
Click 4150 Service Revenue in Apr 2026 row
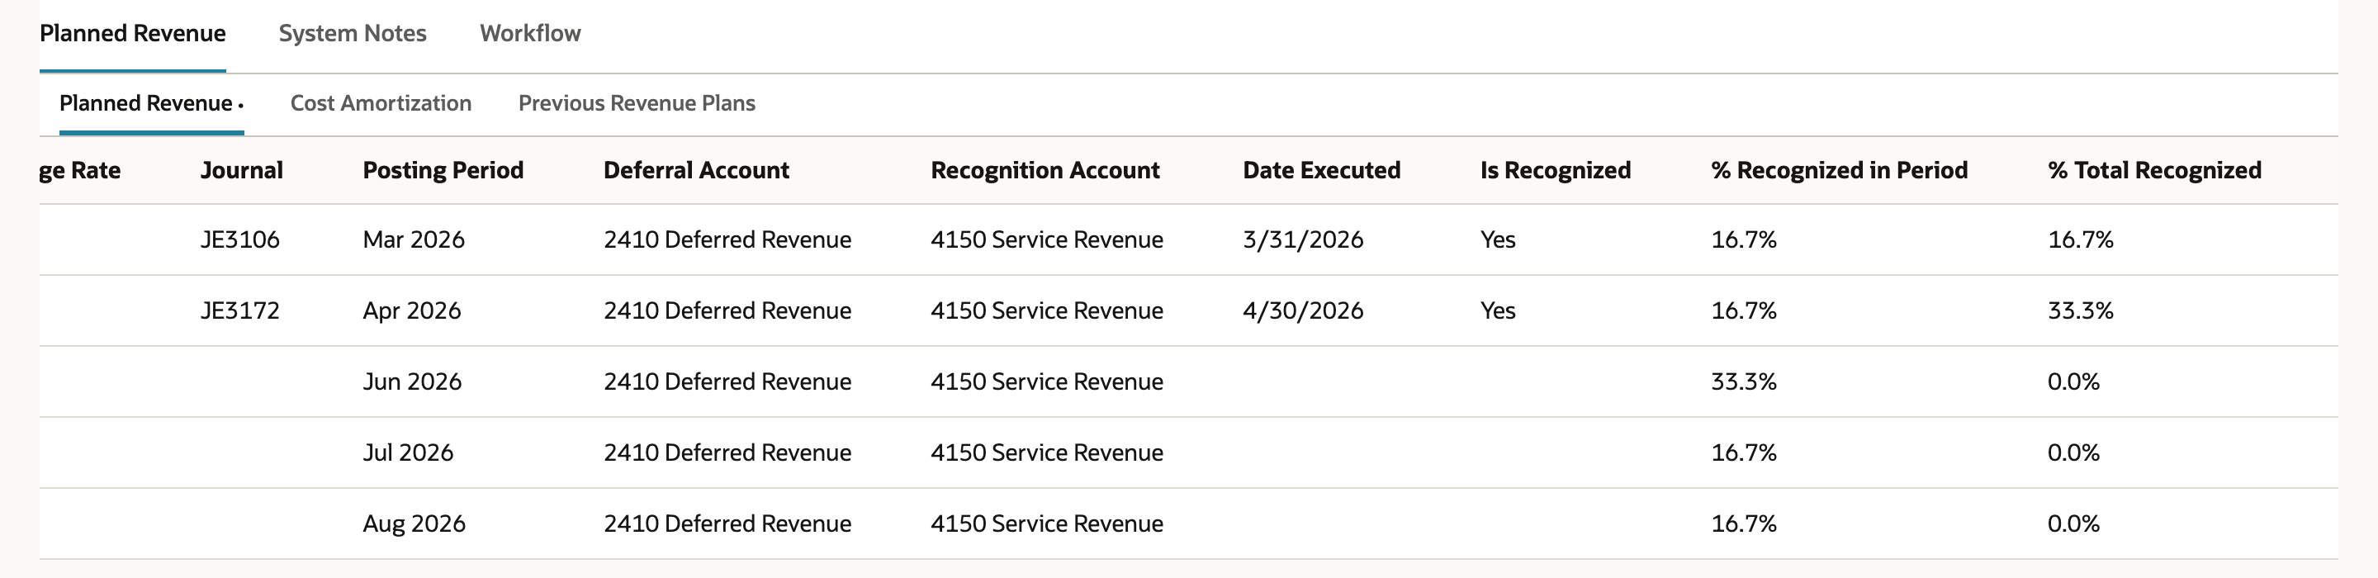pyautogui.click(x=1047, y=311)
